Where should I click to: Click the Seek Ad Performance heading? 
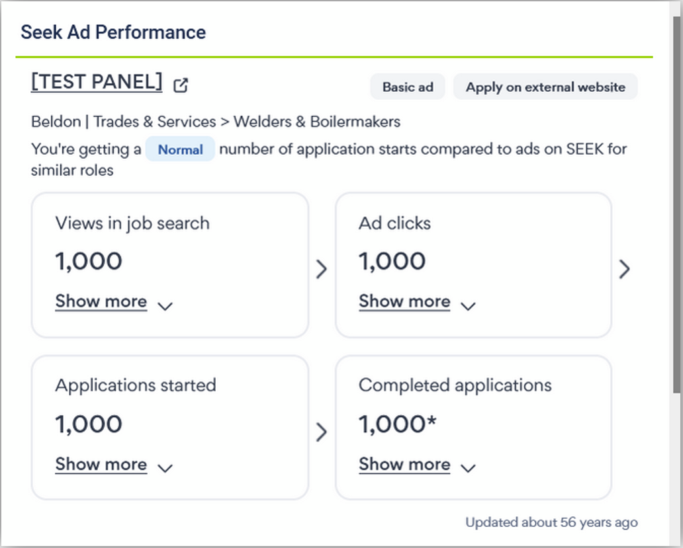113,32
